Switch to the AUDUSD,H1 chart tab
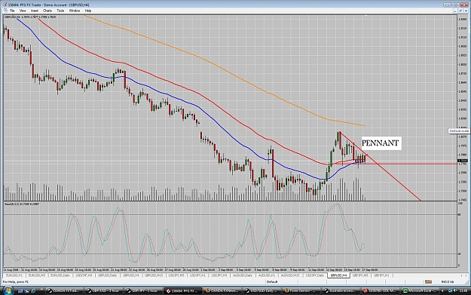This screenshot has width=471, height=295. pos(267,275)
